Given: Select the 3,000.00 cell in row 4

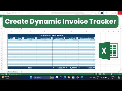Looking at the screenshot, I should point(87,40).
